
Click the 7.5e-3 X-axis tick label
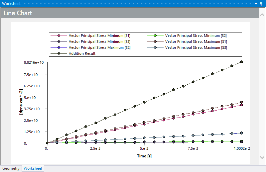[x=193, y=149]
